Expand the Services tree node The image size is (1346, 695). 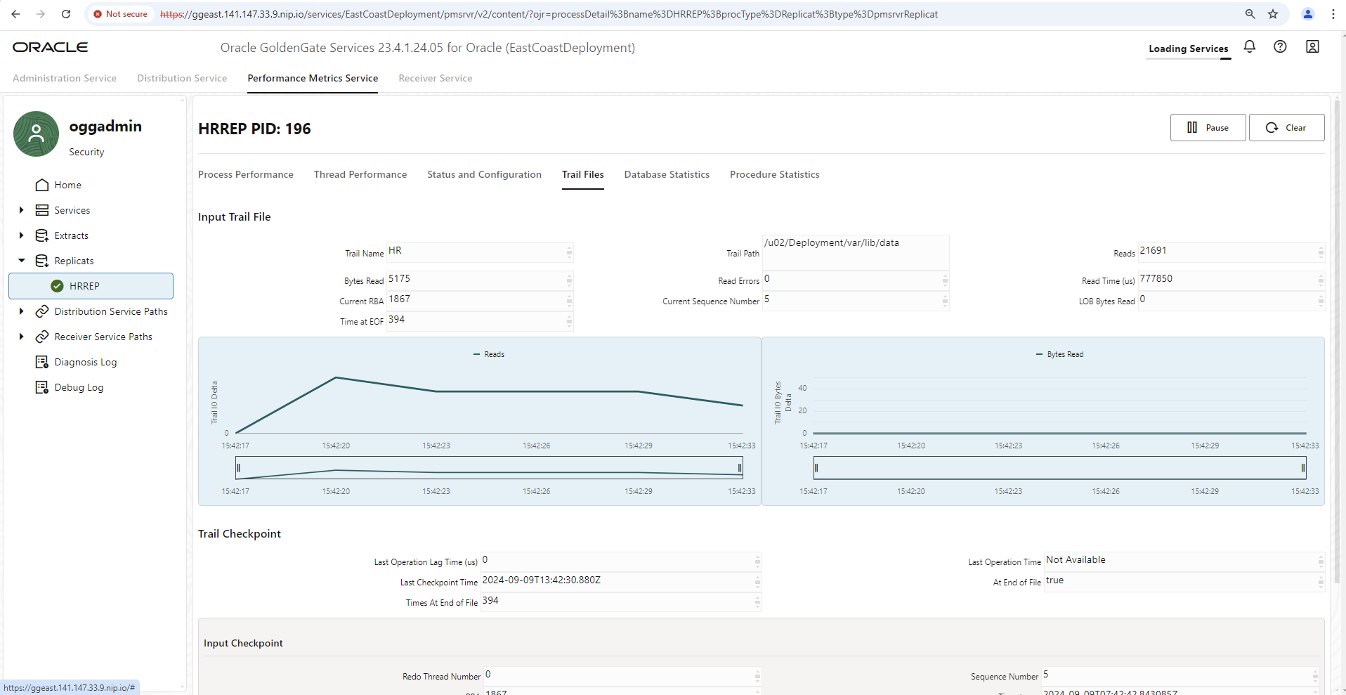(21, 210)
